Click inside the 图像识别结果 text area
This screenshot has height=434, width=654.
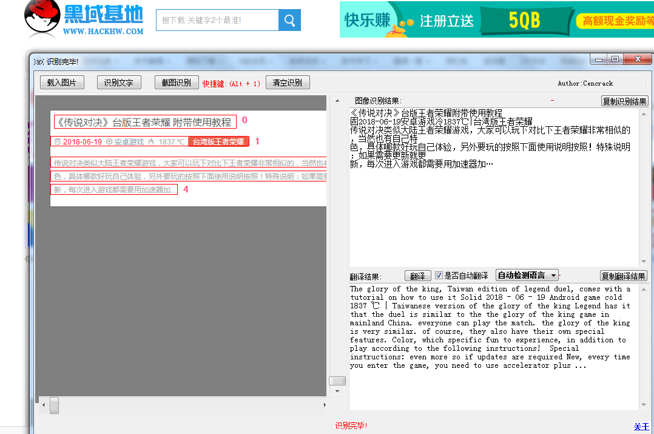coord(494,187)
